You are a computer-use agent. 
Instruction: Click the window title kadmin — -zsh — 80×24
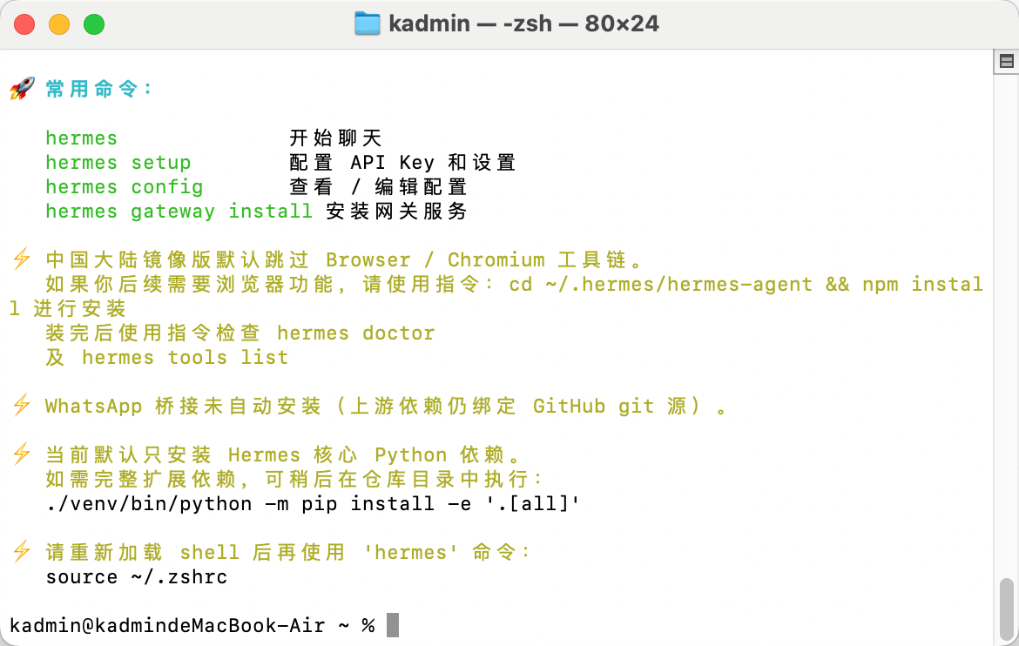pos(523,24)
